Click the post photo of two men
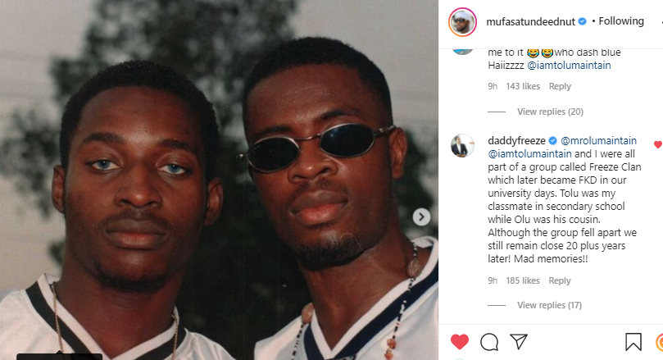Screen dimensions: 663x360 coord(219,180)
